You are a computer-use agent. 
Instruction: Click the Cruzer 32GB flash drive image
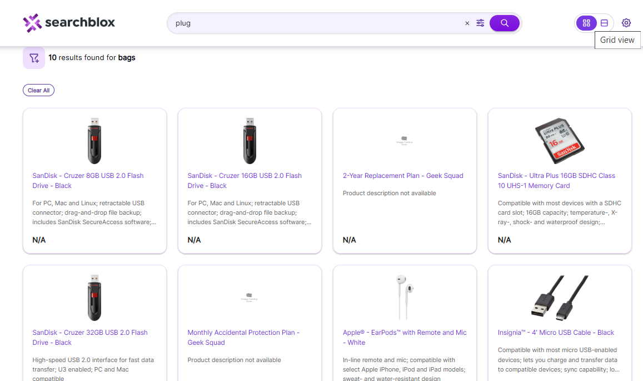[x=94, y=298]
